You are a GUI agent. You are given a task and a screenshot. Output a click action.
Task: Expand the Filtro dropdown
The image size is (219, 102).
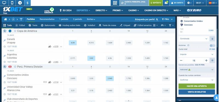[167, 19]
